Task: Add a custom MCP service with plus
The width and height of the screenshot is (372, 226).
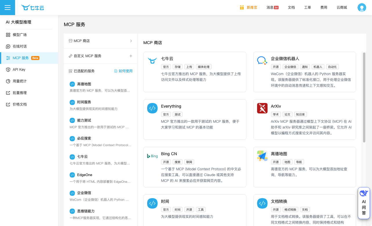Action: (131, 56)
